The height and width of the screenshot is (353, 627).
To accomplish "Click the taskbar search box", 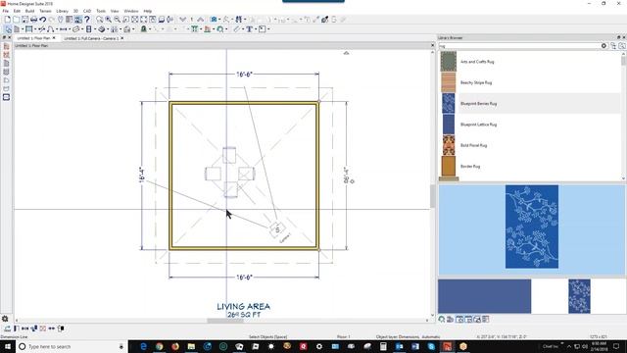I will click(72, 346).
